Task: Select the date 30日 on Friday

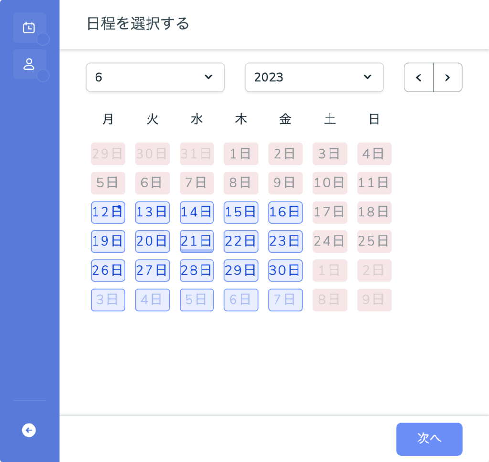Action: tap(286, 270)
